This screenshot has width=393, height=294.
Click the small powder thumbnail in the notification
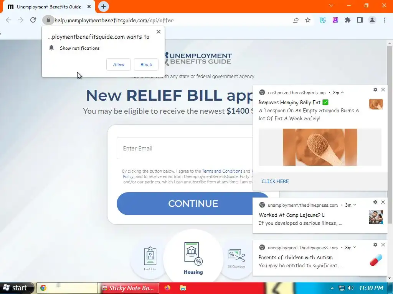click(376, 104)
